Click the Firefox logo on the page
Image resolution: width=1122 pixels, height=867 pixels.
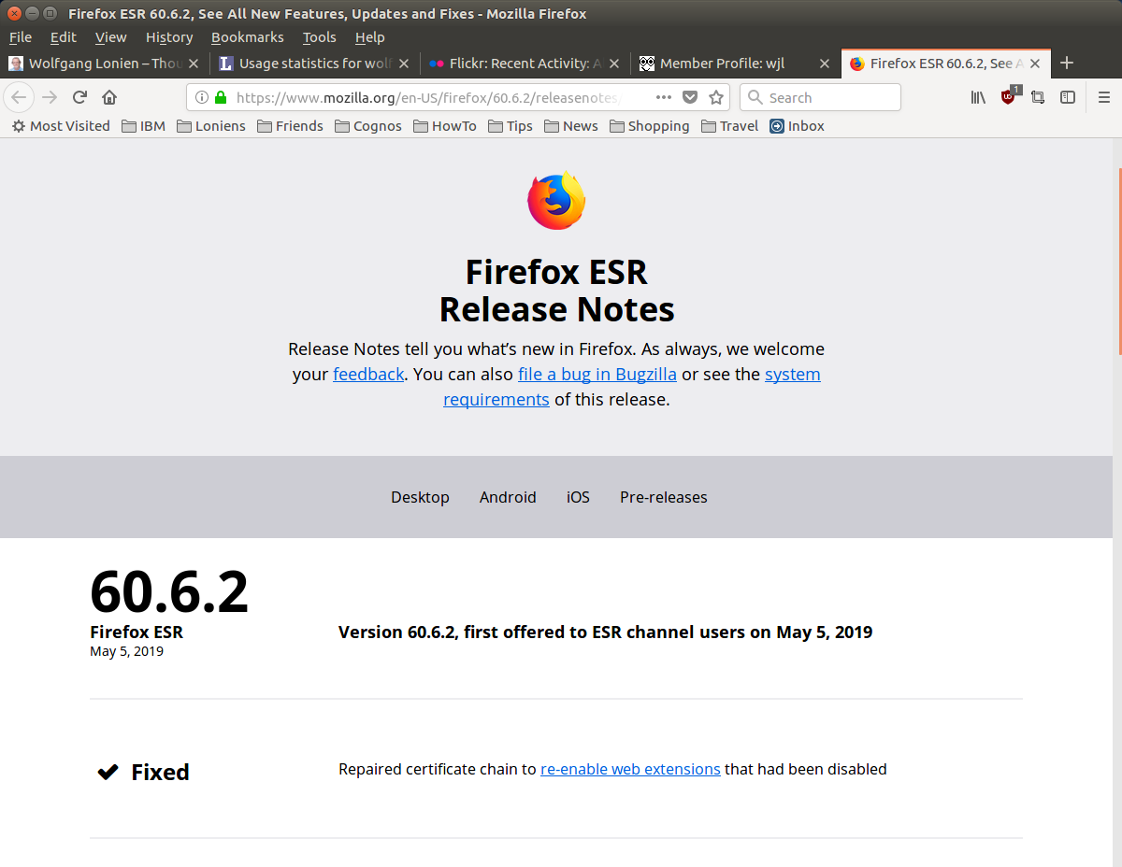(x=556, y=201)
